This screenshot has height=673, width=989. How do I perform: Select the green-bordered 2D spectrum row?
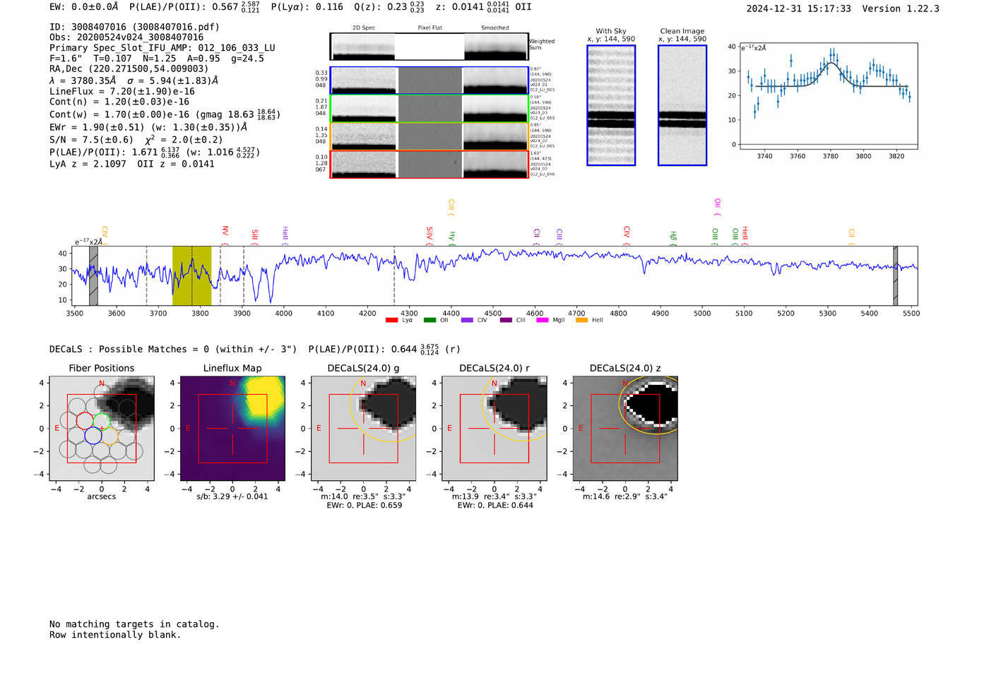[x=430, y=109]
